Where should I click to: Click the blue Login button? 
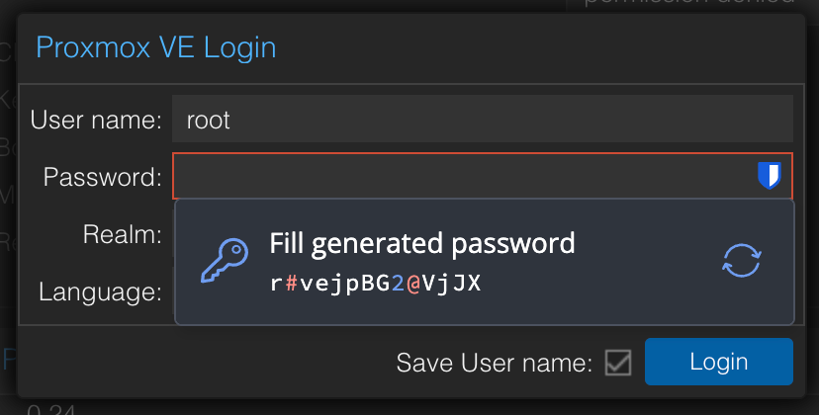coord(719,362)
